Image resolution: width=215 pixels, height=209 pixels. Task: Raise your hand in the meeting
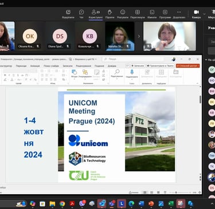(110, 14)
